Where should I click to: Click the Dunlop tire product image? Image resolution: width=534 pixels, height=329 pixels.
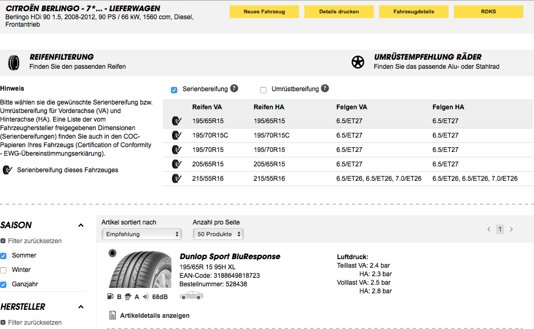pos(140,269)
